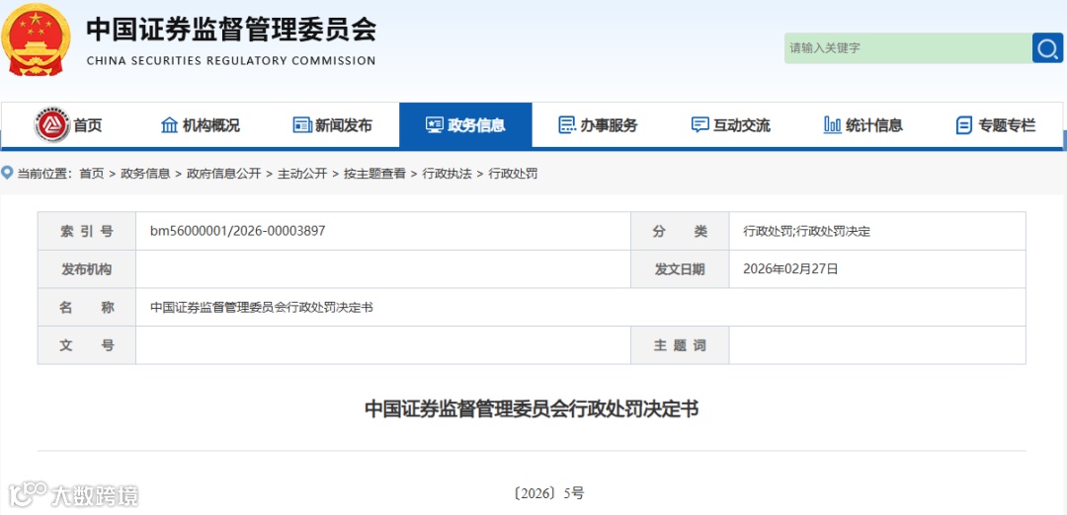
Task: Open the 首页 navigation tab
Action: tap(68, 125)
